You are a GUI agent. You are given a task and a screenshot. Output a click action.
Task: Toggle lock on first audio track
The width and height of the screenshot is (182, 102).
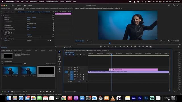click(x=69, y=75)
